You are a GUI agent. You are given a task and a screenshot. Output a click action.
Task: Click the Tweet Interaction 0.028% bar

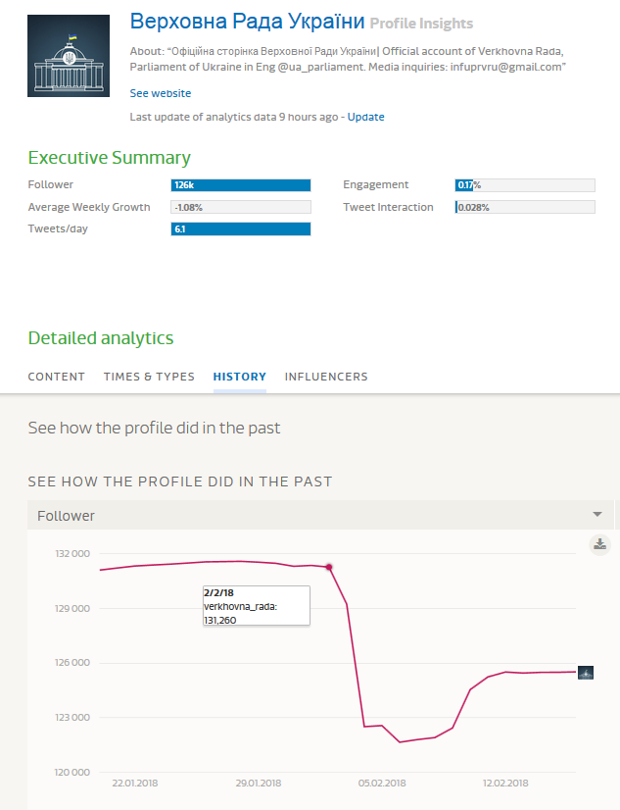525,207
